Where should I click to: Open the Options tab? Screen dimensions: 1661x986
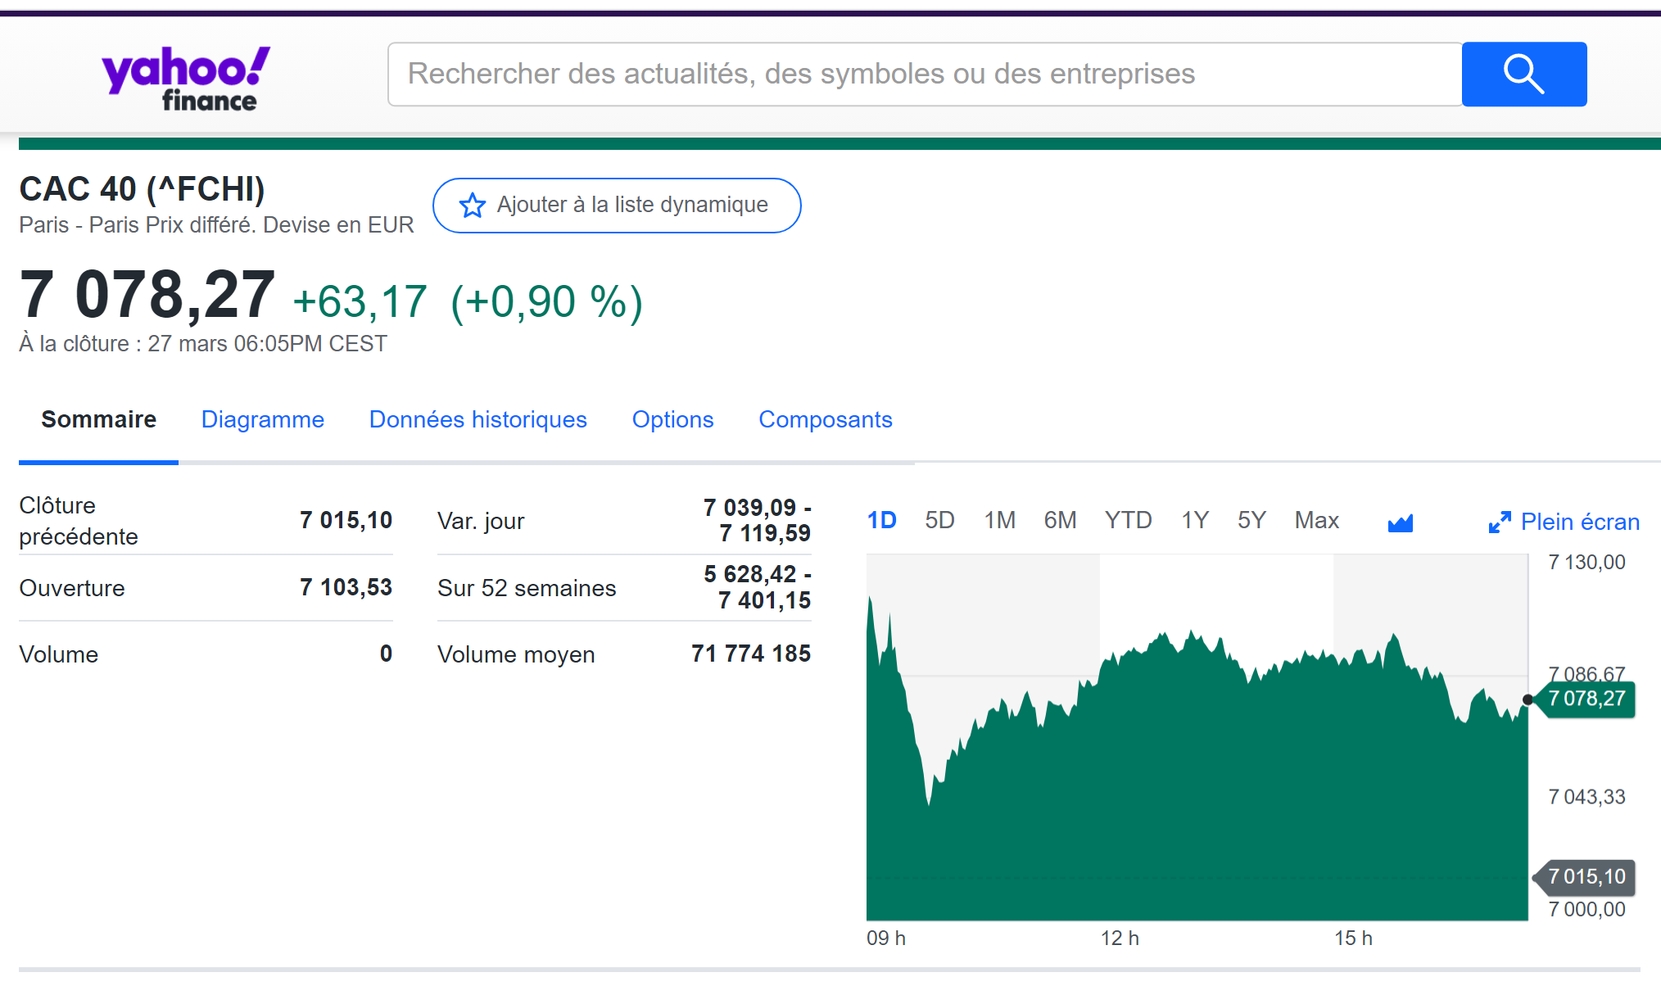[673, 419]
